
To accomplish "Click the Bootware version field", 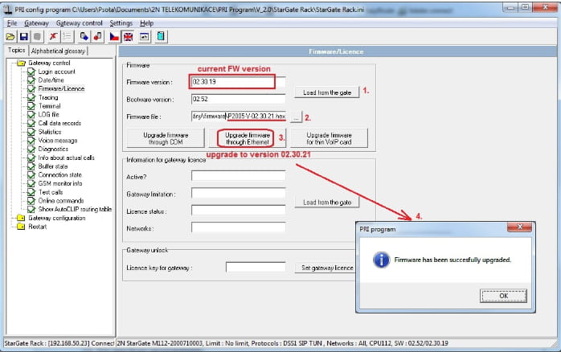I will tap(238, 99).
